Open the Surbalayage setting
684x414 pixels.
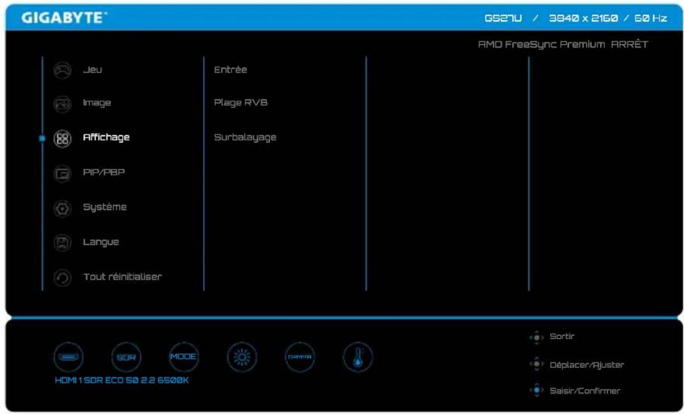pyautogui.click(x=245, y=137)
